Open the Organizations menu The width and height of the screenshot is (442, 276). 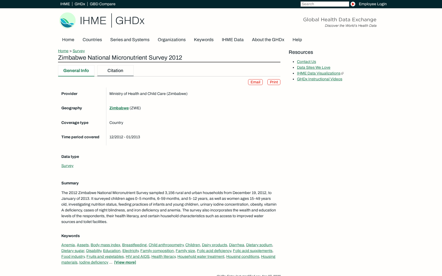(x=172, y=40)
